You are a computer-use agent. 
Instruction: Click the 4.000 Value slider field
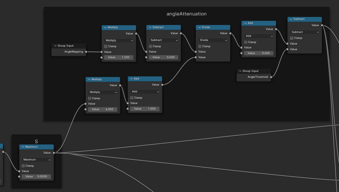pos(103,109)
